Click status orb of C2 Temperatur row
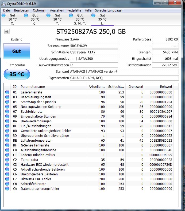The image size is (185, 211). [x=7, y=160]
